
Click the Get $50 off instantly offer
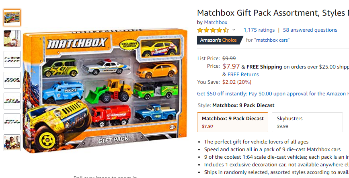tap(273, 94)
